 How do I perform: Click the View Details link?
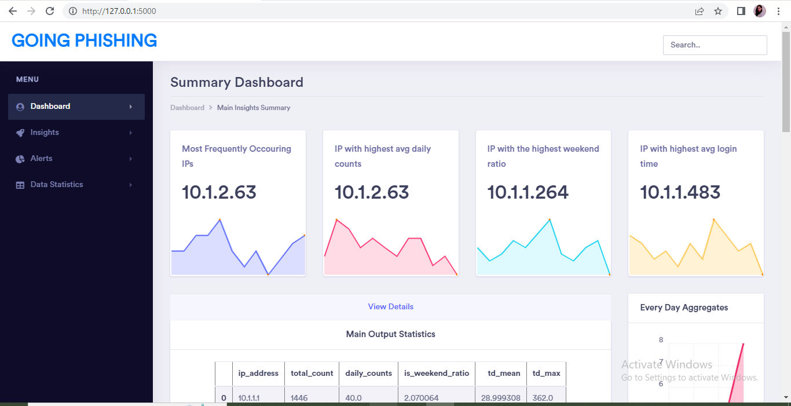391,306
